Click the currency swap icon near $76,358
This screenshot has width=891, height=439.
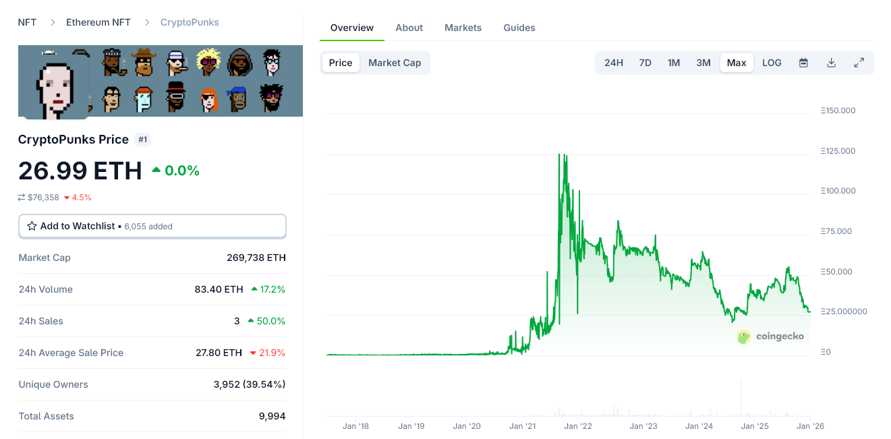click(x=21, y=198)
